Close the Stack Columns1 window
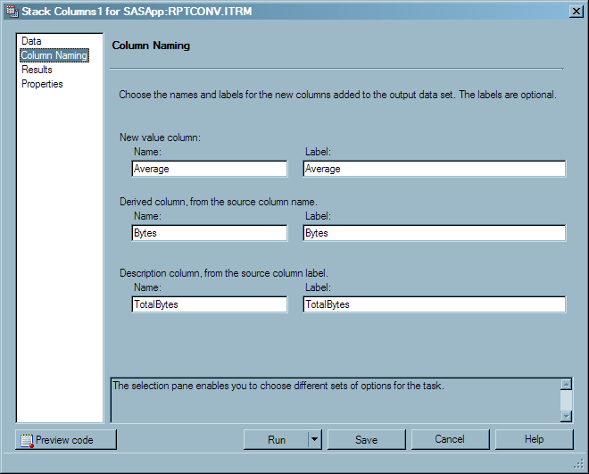This screenshot has height=474, width=589. click(x=576, y=12)
